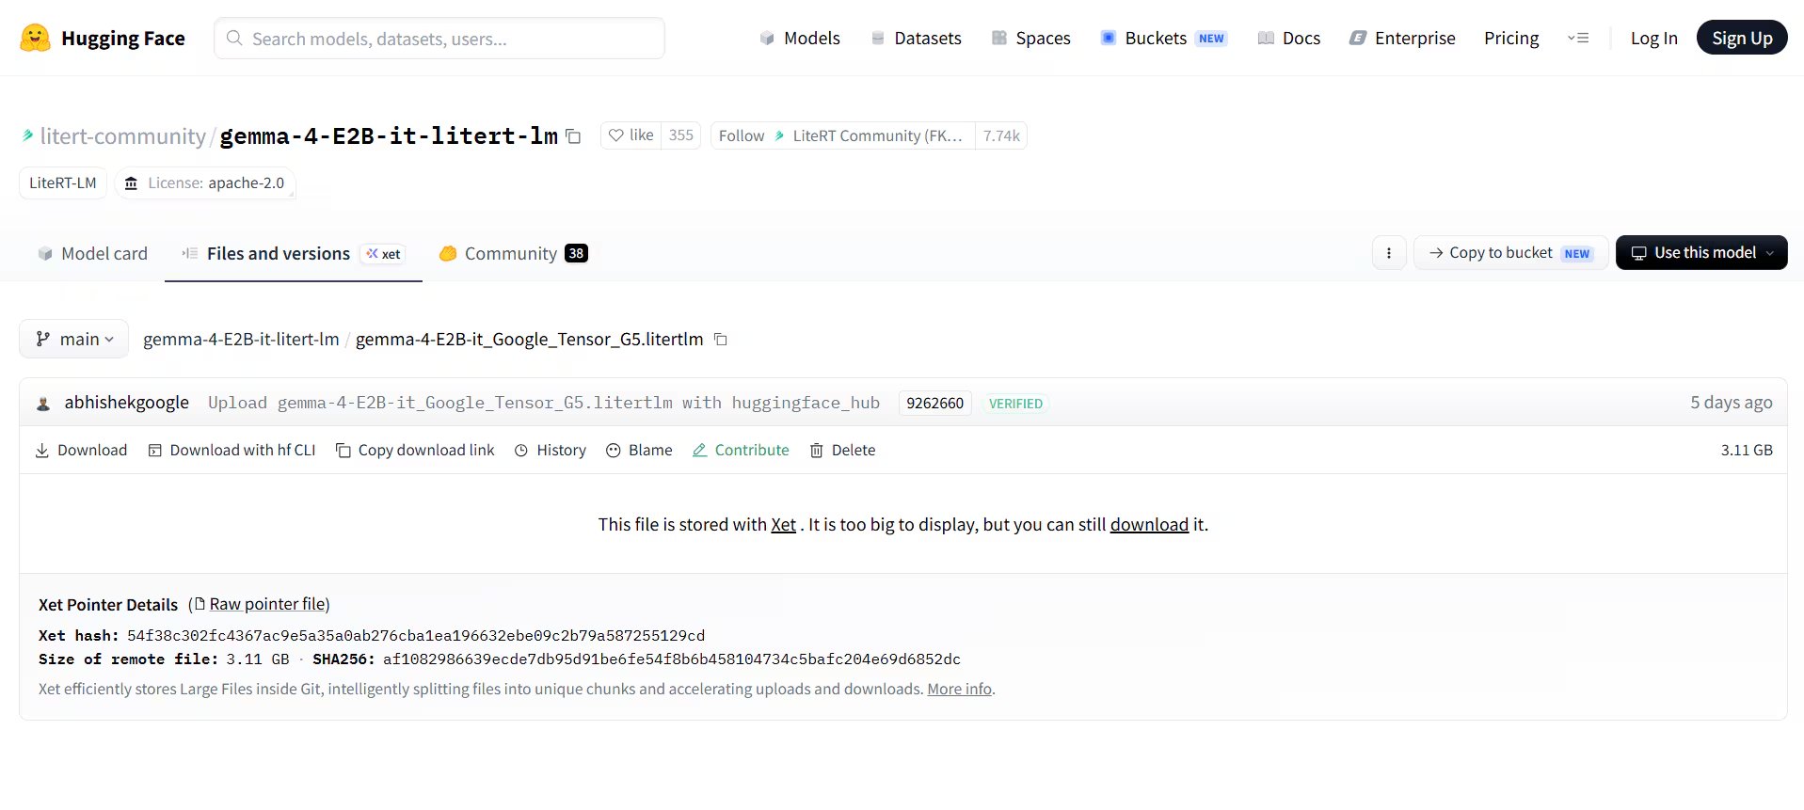Click the 3.11 GB file size text
Image resolution: width=1804 pixels, height=810 pixels.
click(1747, 451)
